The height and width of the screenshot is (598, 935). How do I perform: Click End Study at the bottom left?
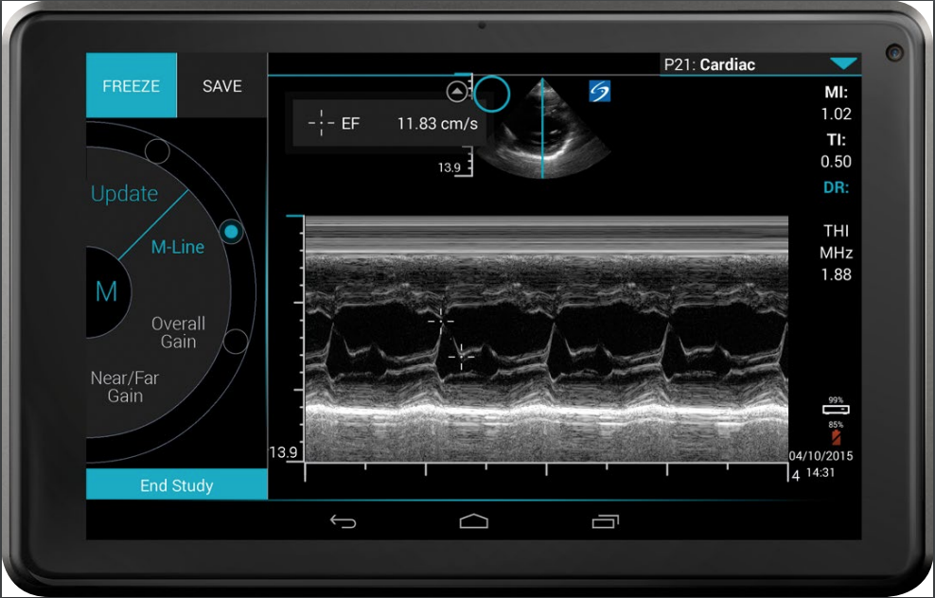tap(176, 485)
